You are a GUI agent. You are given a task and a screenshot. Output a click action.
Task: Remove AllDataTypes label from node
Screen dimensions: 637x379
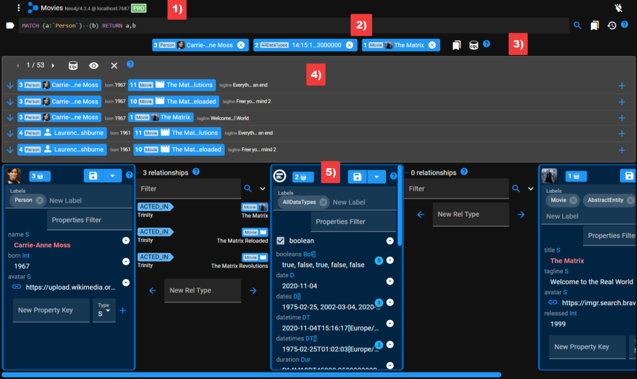coord(323,202)
